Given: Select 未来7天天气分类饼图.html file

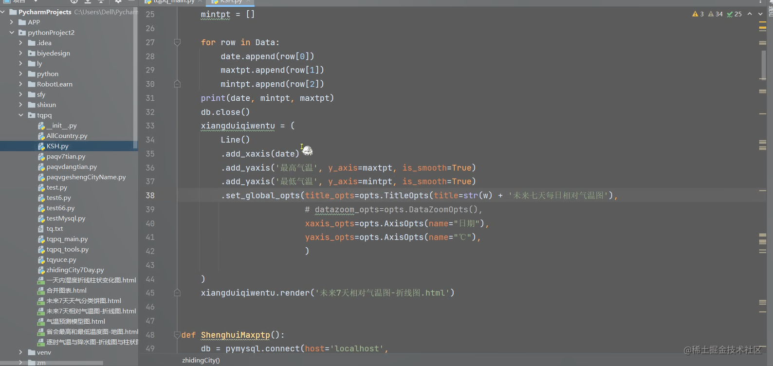Looking at the screenshot, I should click(x=84, y=301).
